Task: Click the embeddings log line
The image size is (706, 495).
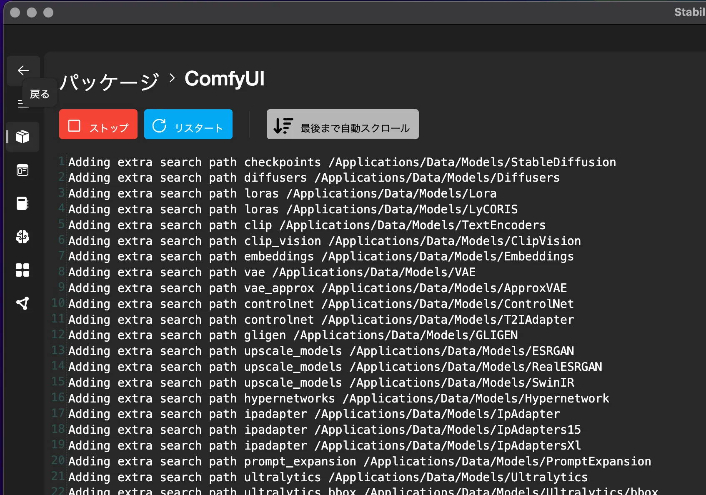Action: 321,257
